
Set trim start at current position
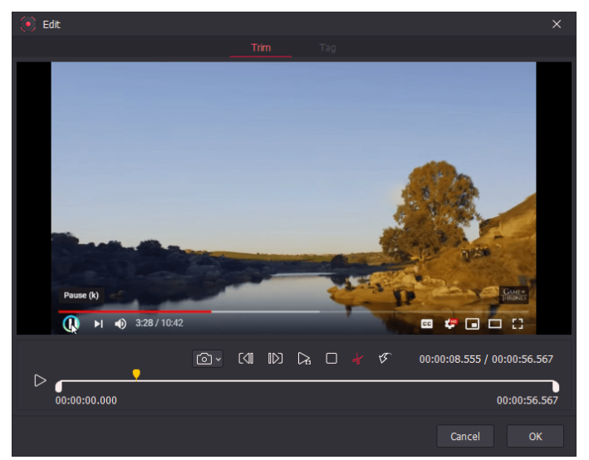(x=246, y=359)
